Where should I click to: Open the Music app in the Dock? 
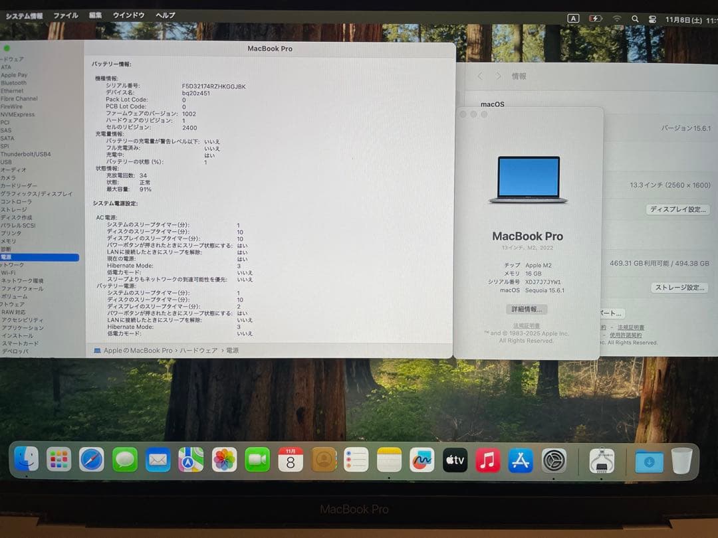click(488, 460)
